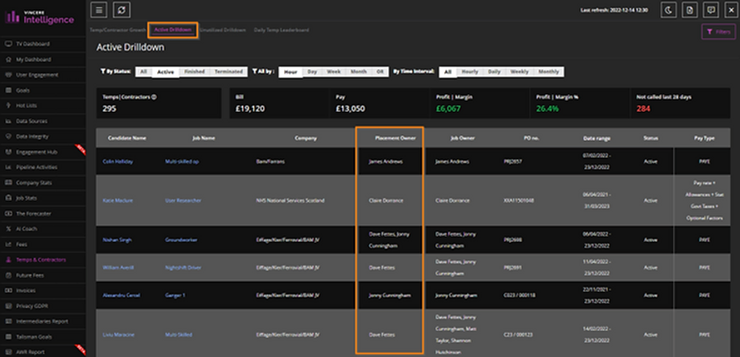The width and height of the screenshot is (740, 357).
Task: Toggle the hamburger sidebar menu
Action: (x=99, y=9)
